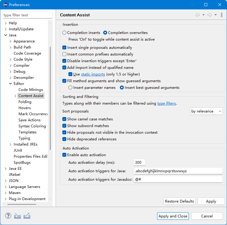Click the Restore Defaults button
The height and width of the screenshot is (225, 227).
[x=179, y=201]
